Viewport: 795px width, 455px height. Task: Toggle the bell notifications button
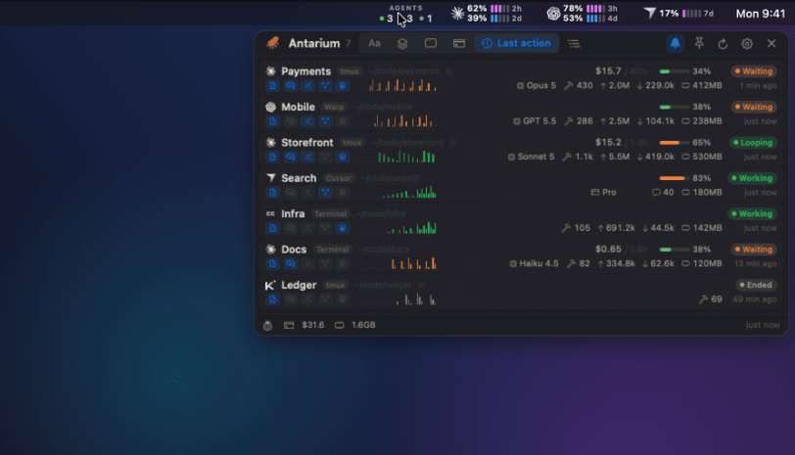[675, 44]
